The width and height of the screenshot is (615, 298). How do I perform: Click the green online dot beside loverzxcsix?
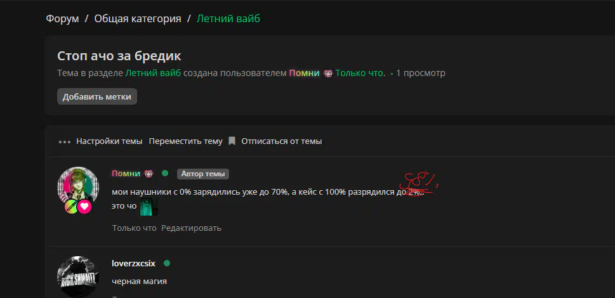click(x=167, y=263)
